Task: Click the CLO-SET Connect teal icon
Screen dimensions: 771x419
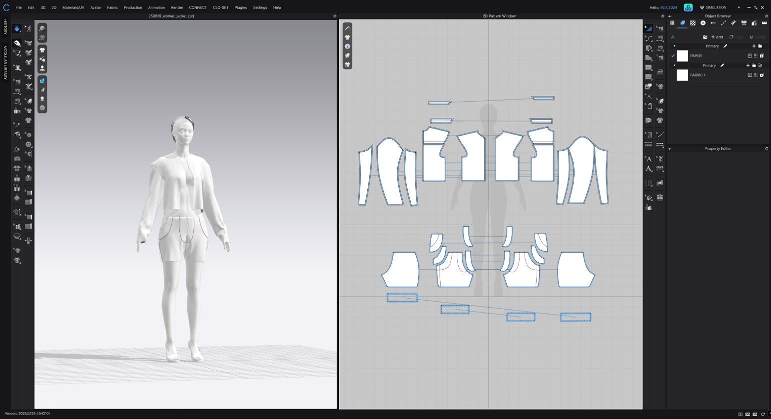Action: click(688, 7)
